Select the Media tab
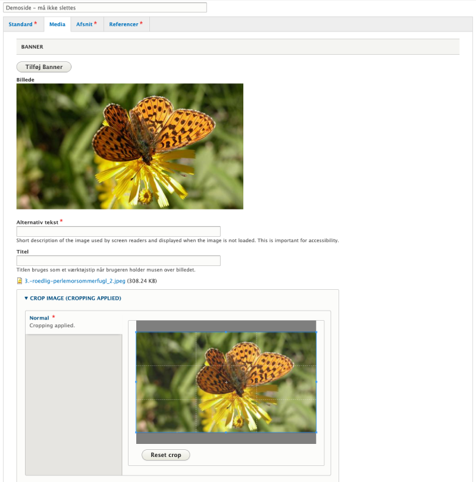 [x=57, y=24]
